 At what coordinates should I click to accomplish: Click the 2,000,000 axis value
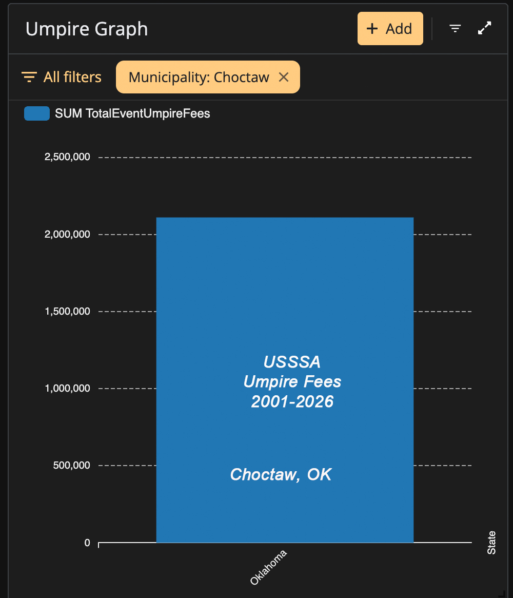tap(68, 234)
